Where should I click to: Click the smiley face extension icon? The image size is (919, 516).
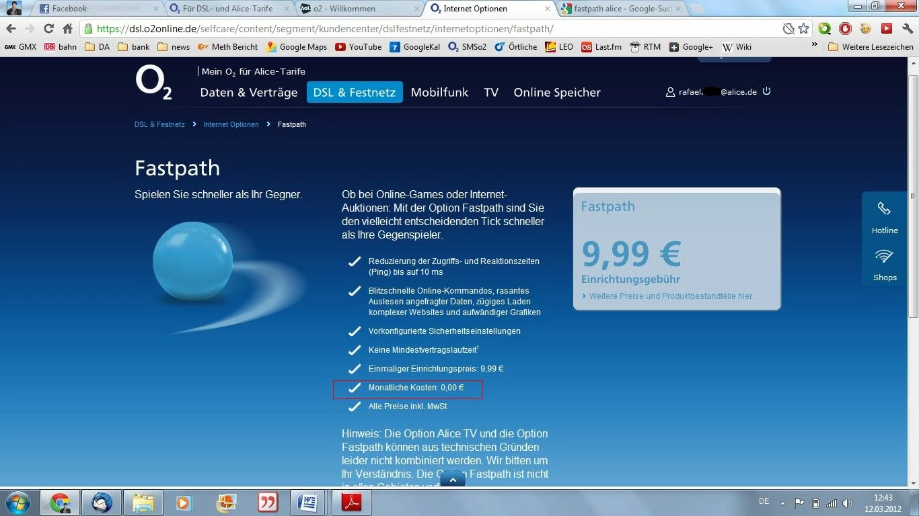pos(866,29)
